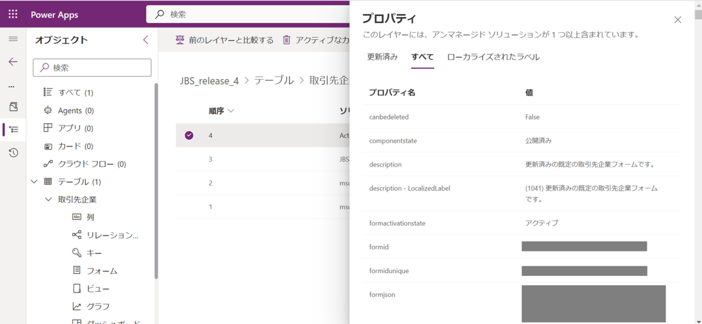Click 前のレイヤーと比較する command
Image resolution: width=702 pixels, height=324 pixels.
(x=225, y=40)
